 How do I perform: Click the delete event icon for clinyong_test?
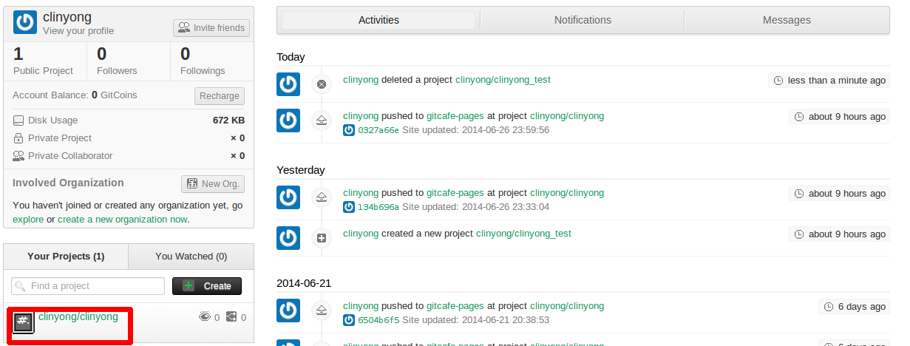pos(322,84)
